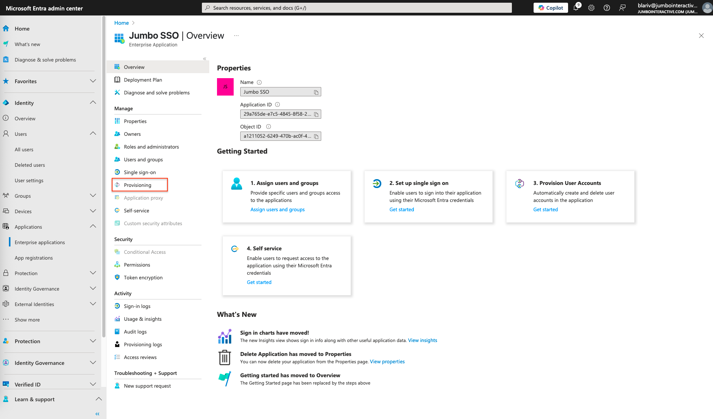
Task: Click the search resources input field
Action: pos(356,8)
